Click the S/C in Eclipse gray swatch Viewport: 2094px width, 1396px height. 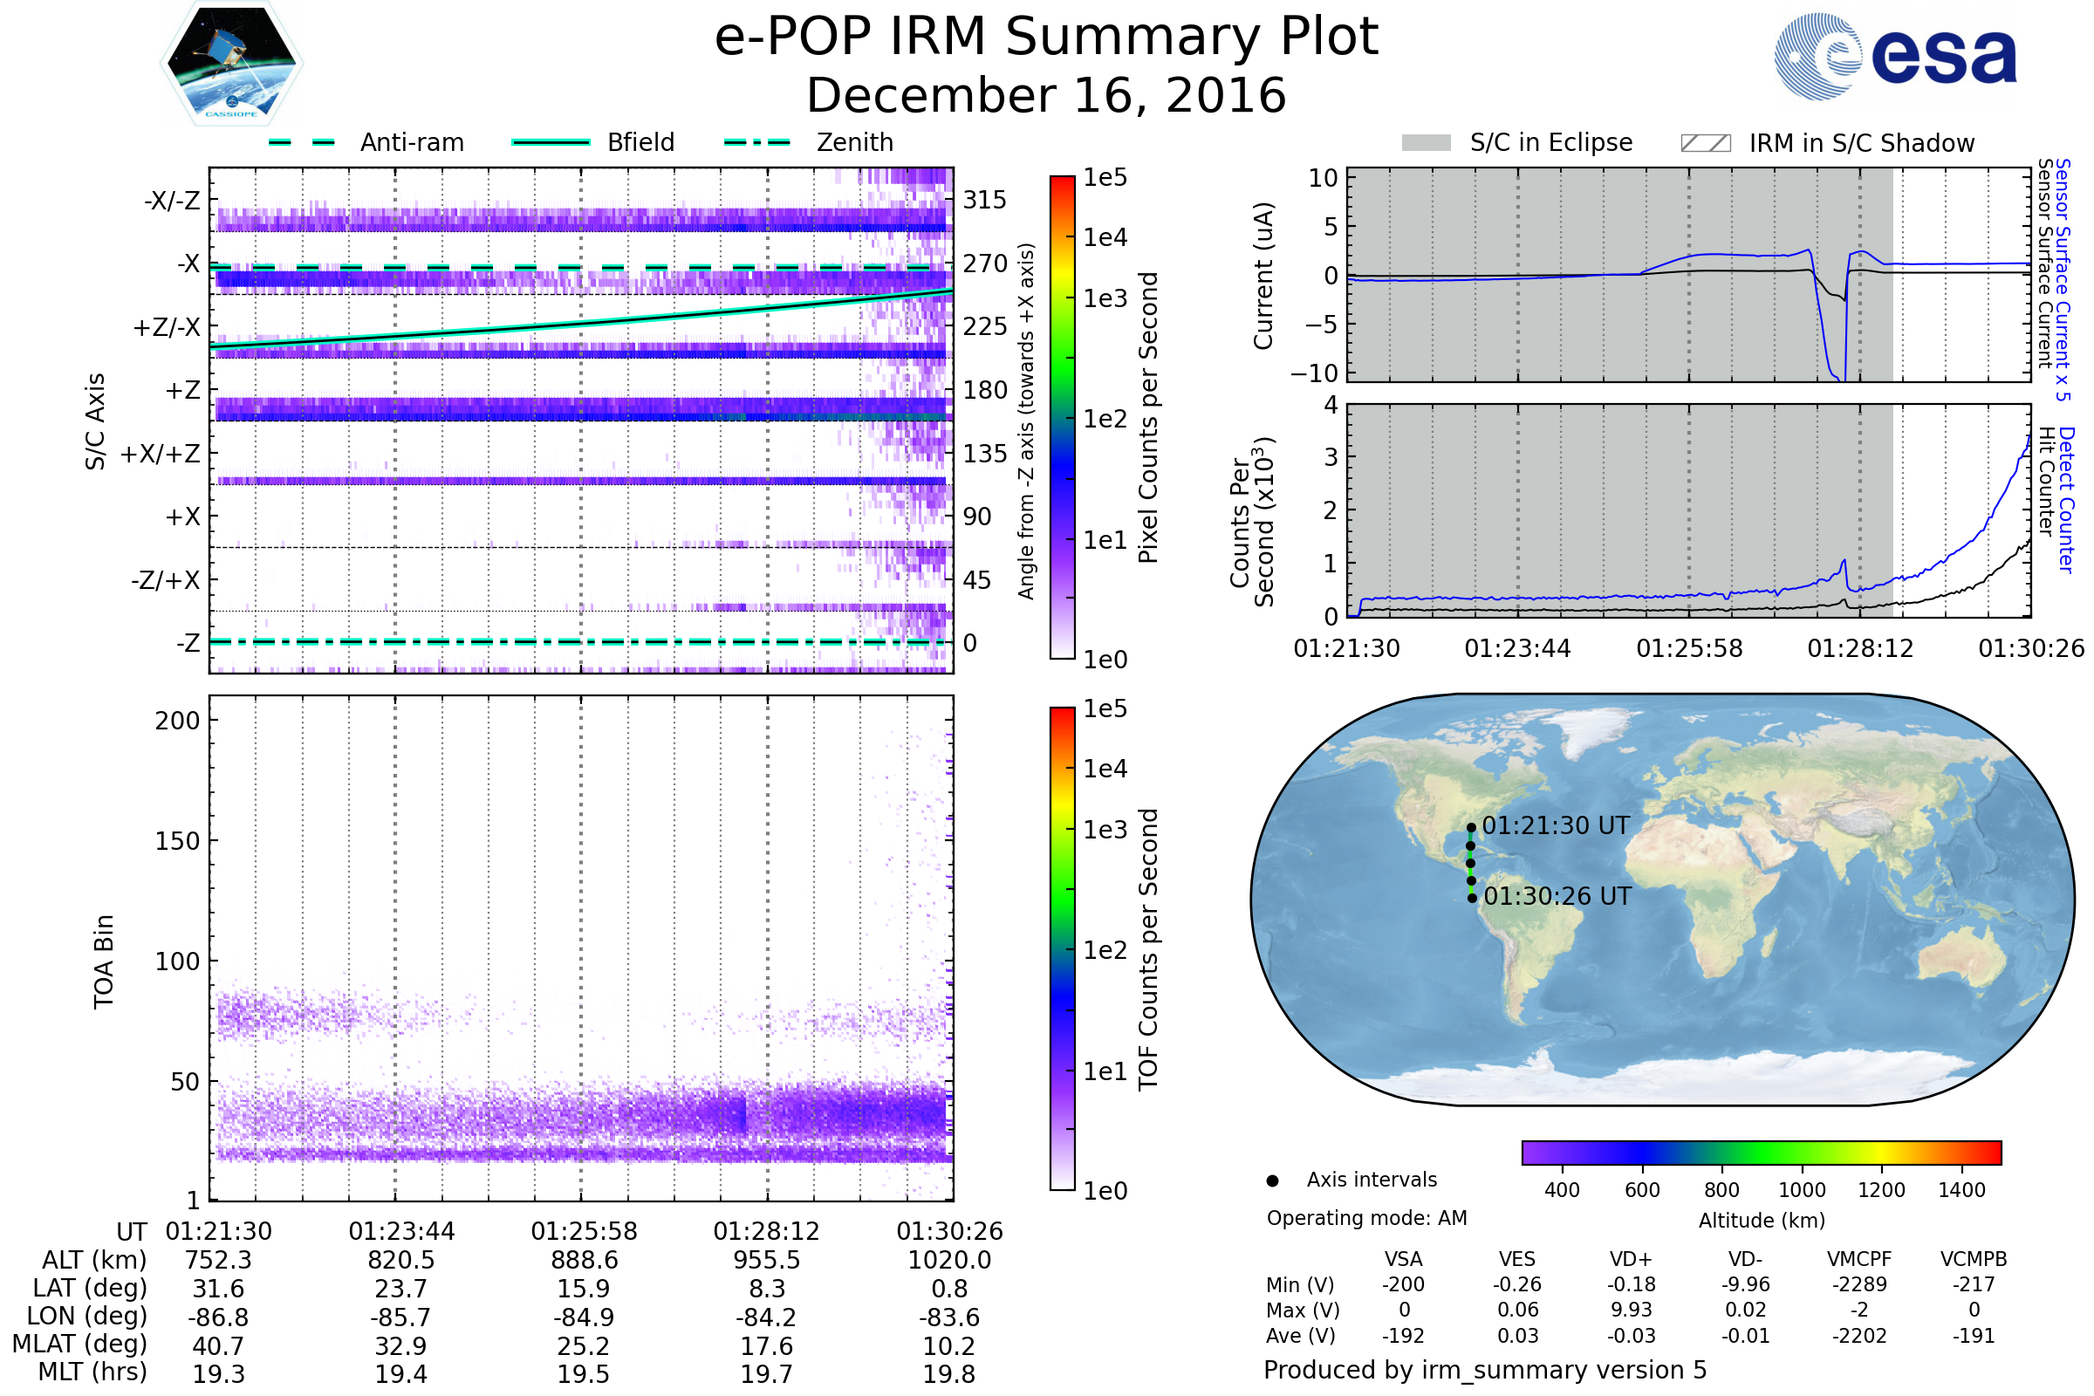(1426, 143)
